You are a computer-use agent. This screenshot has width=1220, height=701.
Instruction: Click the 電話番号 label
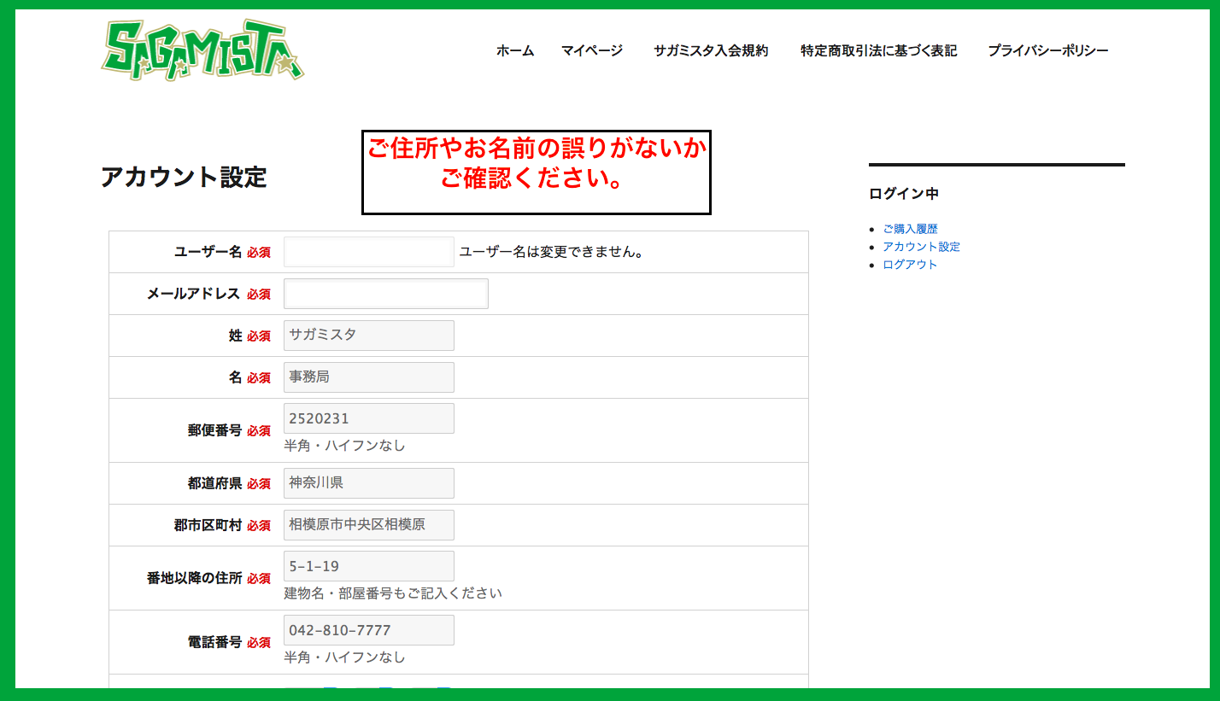pos(215,642)
